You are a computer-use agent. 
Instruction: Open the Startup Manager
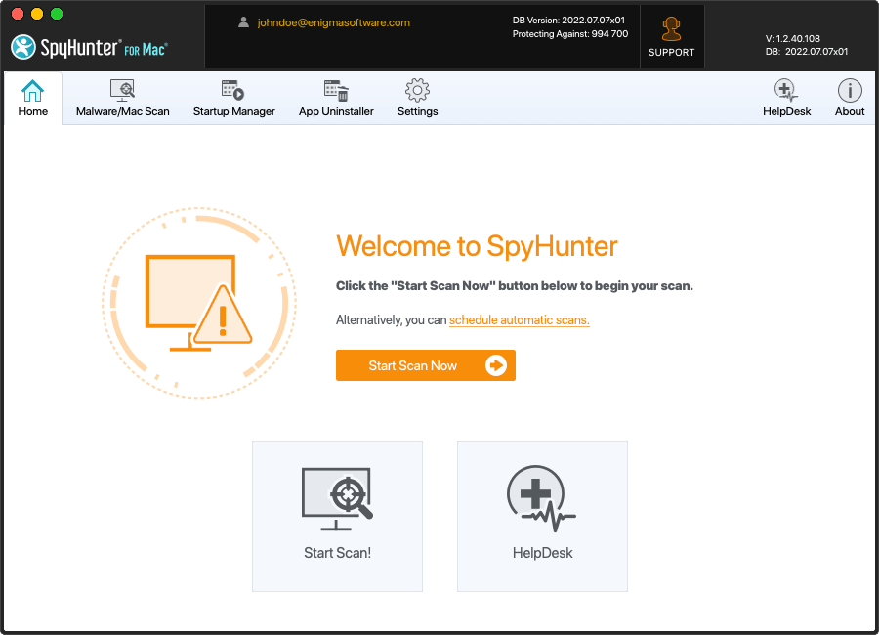pos(233,99)
